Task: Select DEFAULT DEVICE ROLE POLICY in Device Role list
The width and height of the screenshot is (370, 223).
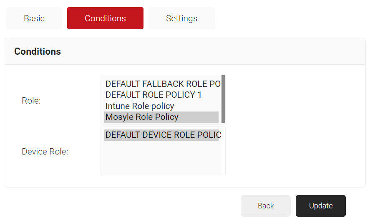Action: [162, 135]
